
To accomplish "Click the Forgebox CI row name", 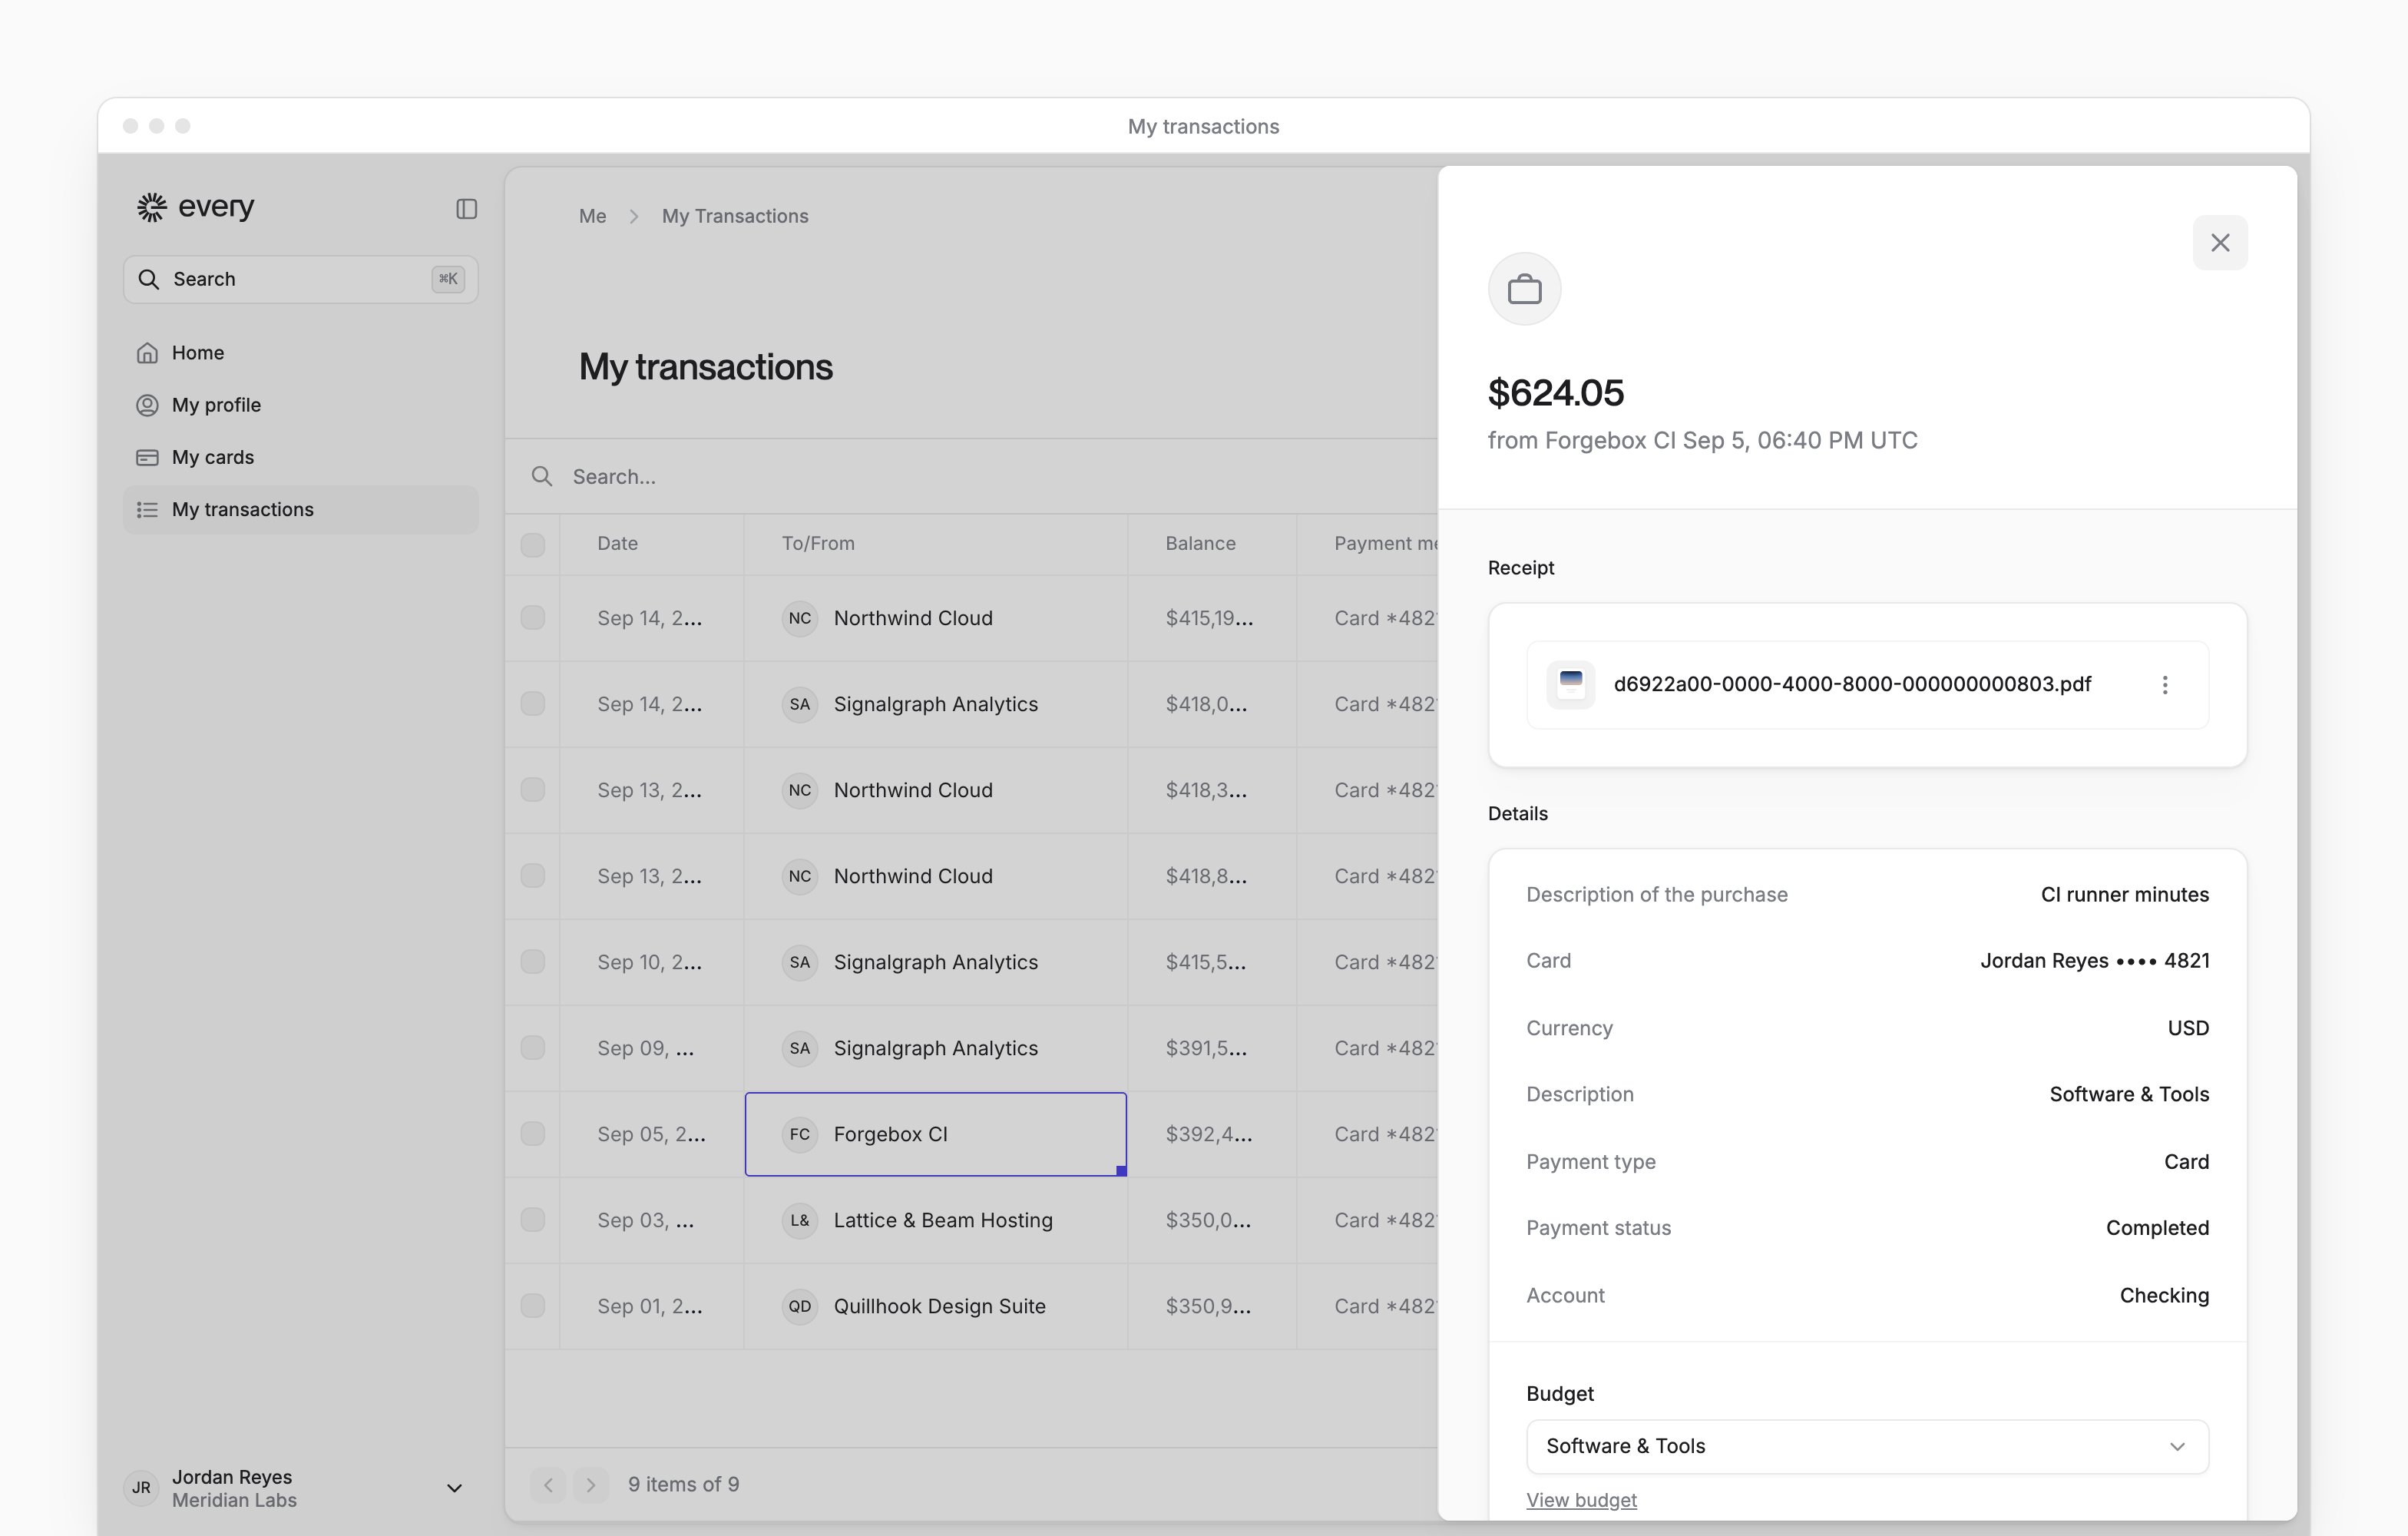I will (890, 1134).
